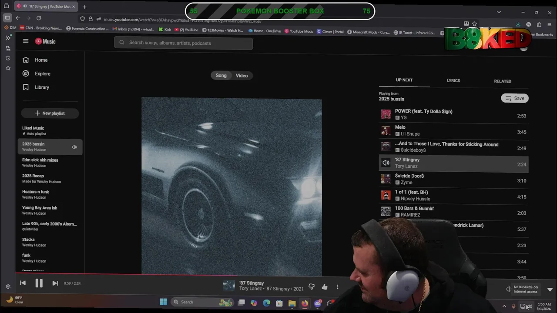557x313 pixels.
Task: Open the browser application menu
Action: coord(550,24)
